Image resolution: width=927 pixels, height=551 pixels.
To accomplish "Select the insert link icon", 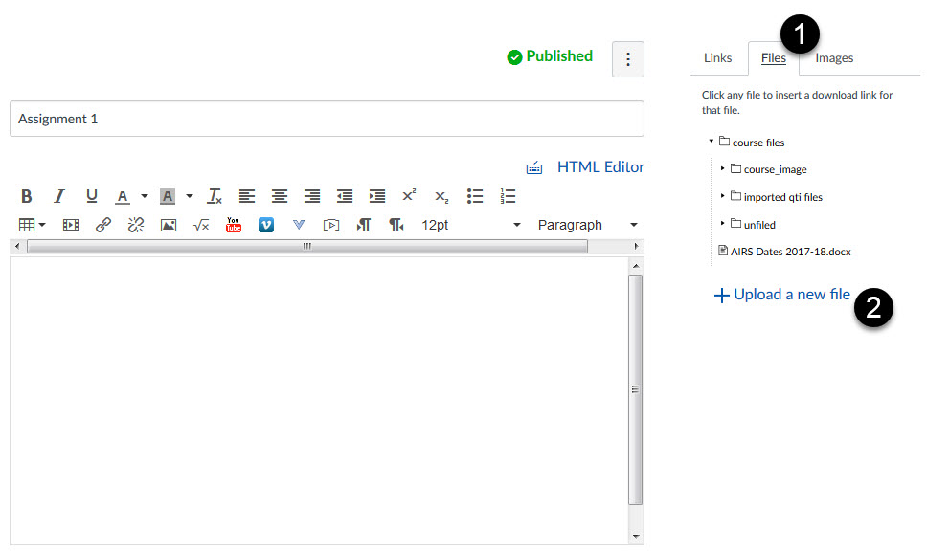I will coord(102,225).
